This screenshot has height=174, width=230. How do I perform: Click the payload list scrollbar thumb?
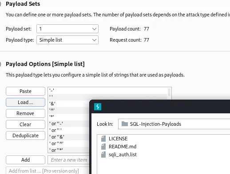click(x=169, y=93)
